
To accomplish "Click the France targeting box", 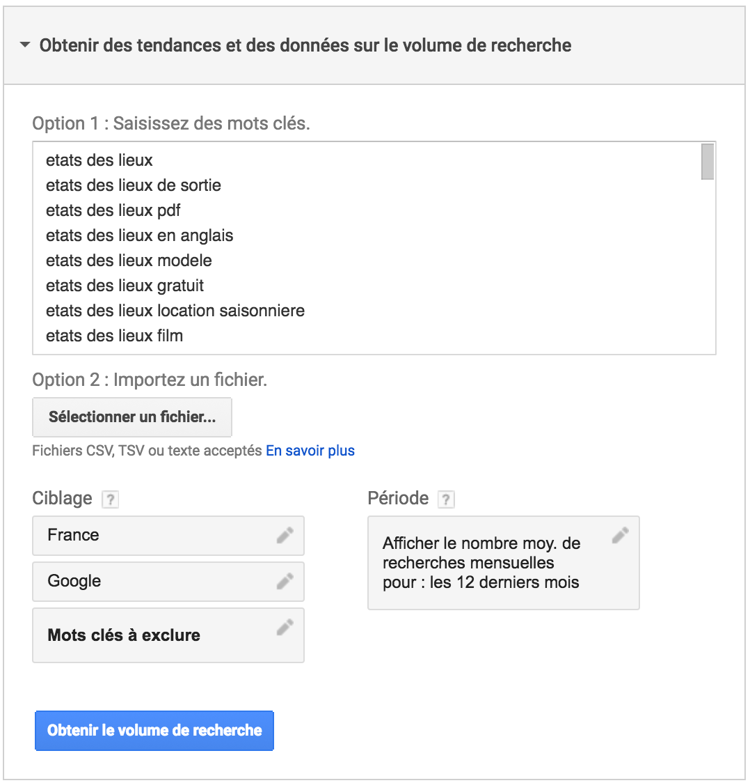I will click(x=168, y=536).
